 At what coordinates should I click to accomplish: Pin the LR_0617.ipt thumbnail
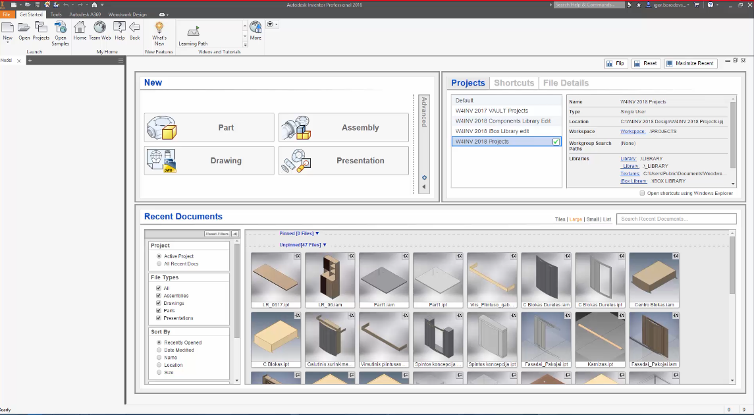[x=297, y=256]
